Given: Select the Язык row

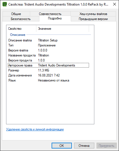Looking at the screenshot, I should click(49, 80).
